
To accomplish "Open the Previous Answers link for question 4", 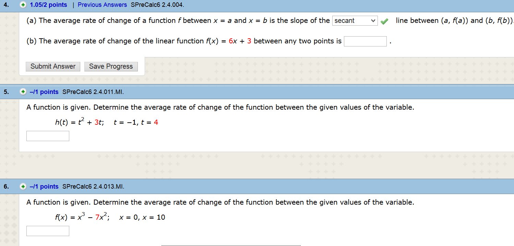I will coord(102,4).
